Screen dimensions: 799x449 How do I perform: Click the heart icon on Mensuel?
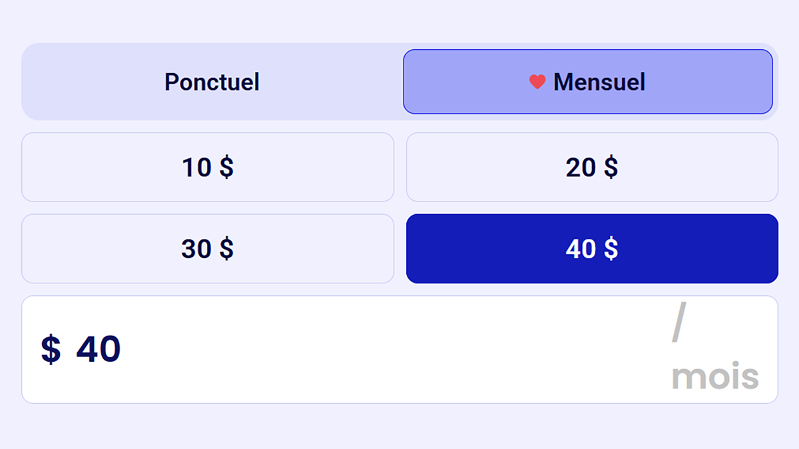point(537,81)
